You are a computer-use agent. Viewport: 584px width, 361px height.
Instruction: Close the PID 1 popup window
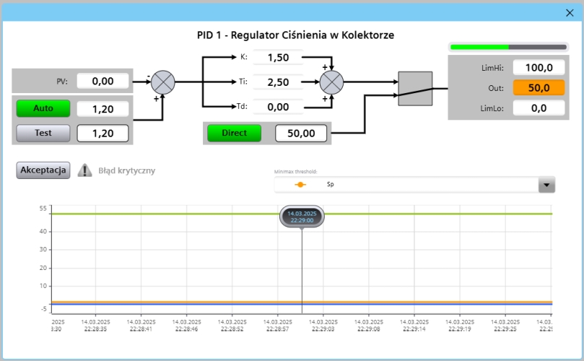coord(570,12)
